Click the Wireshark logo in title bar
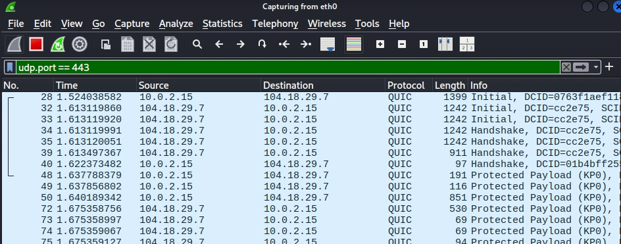This screenshot has width=621, height=244. 11,7
